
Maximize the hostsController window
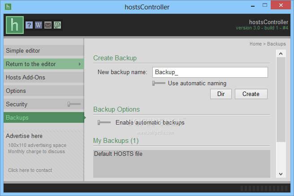265,5
